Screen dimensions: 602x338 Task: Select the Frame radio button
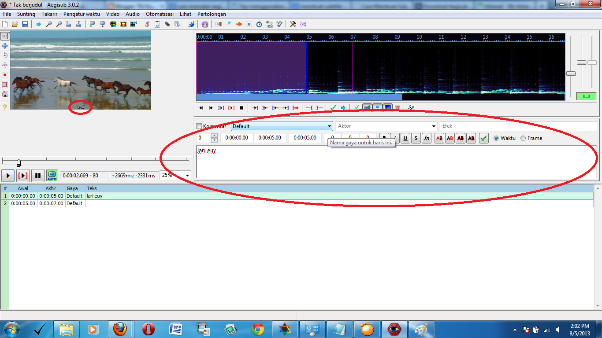[523, 138]
